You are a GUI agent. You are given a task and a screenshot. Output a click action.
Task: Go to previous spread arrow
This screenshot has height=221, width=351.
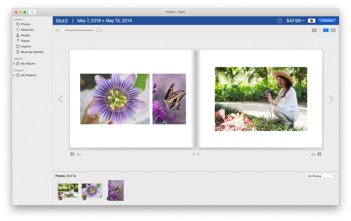point(61,99)
